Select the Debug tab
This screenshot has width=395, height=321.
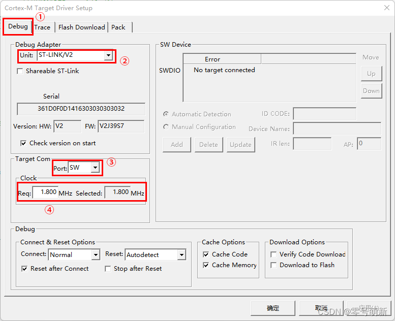[18, 26]
